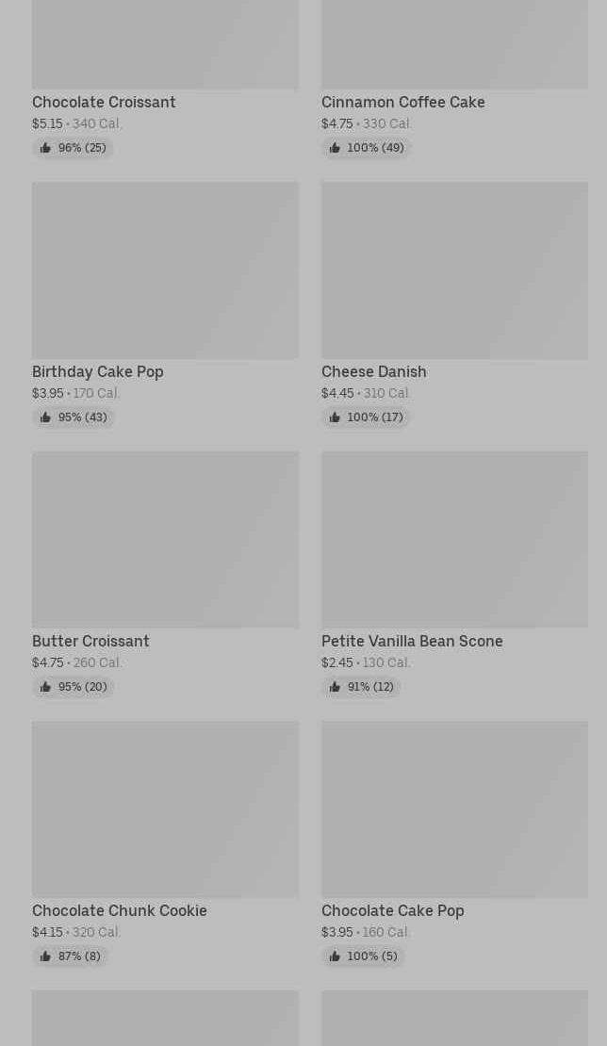Click thumbs-up icon under Chocolate Cake Pop

pos(335,956)
